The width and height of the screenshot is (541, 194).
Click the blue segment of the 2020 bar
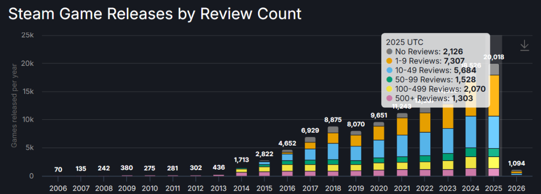pyautogui.click(x=379, y=149)
